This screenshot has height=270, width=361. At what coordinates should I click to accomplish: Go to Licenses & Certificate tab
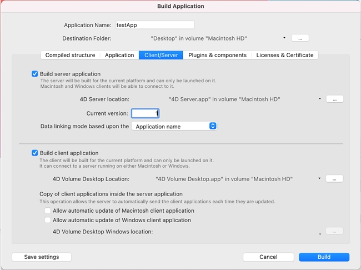pos(285,55)
